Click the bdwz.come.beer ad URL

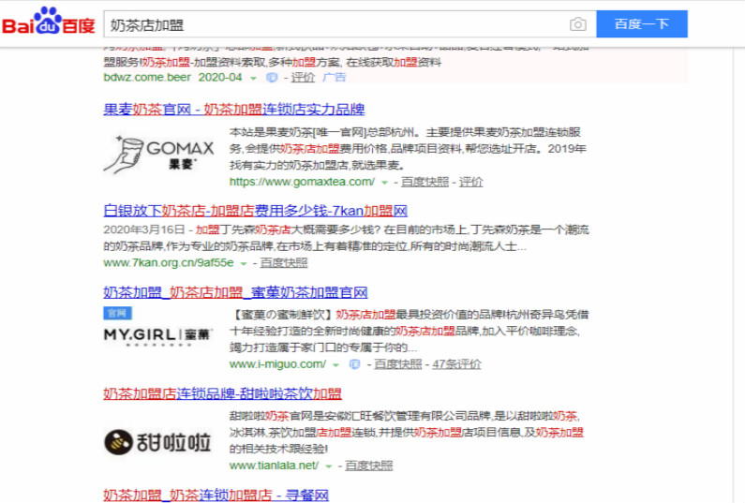point(147,78)
